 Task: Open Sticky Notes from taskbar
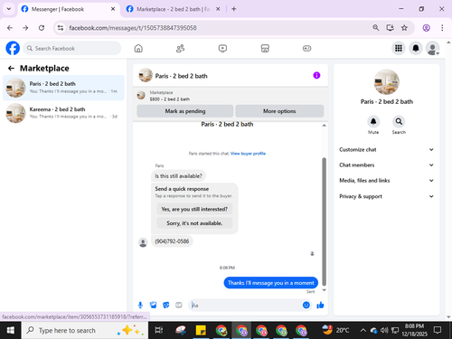[201, 330]
